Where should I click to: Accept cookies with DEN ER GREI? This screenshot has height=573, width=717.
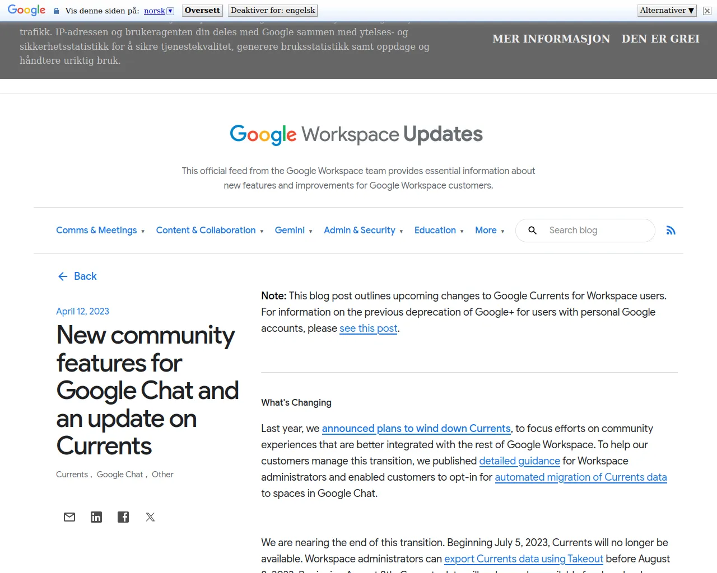(x=660, y=39)
